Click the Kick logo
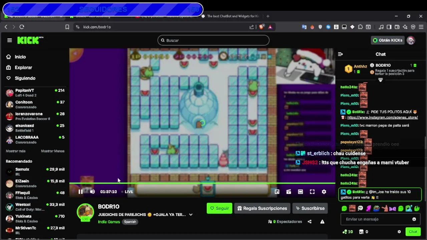Screen dimensions: 427x240 click(30, 40)
